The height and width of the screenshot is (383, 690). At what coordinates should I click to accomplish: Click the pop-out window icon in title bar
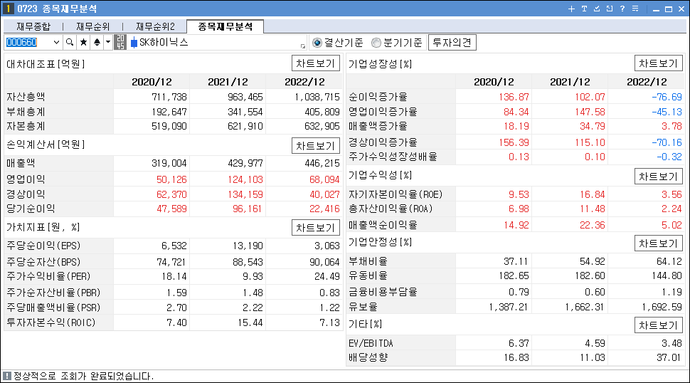click(610, 9)
